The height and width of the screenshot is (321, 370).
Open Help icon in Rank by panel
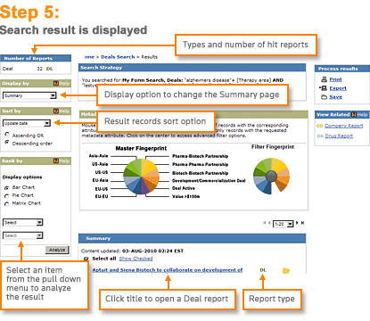[56, 160]
